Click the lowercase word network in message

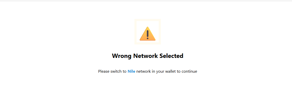tap(144, 71)
